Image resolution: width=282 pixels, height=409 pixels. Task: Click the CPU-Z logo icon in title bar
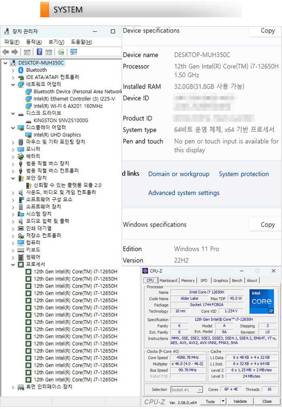[145, 271]
